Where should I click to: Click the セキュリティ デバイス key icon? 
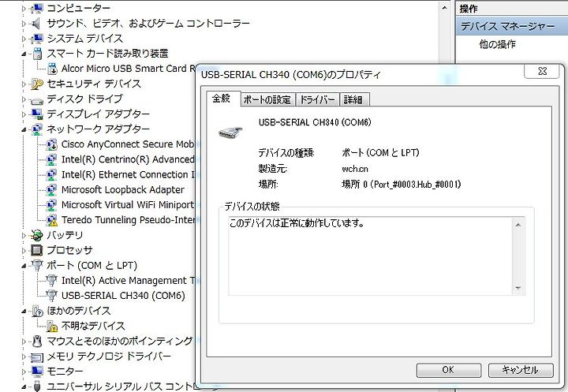point(37,84)
